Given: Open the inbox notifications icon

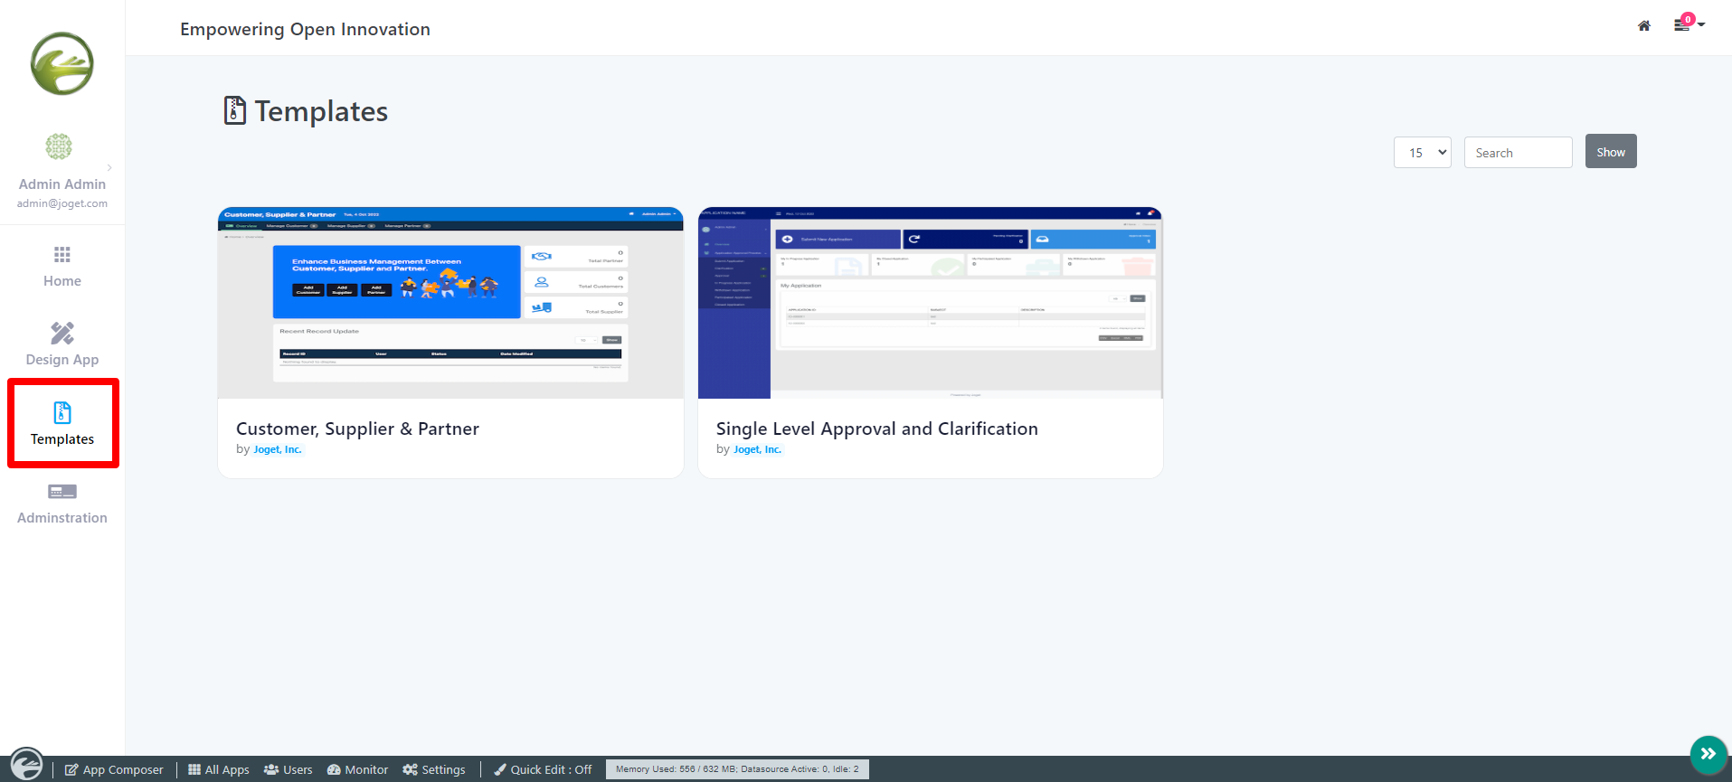Looking at the screenshot, I should click(1682, 24).
